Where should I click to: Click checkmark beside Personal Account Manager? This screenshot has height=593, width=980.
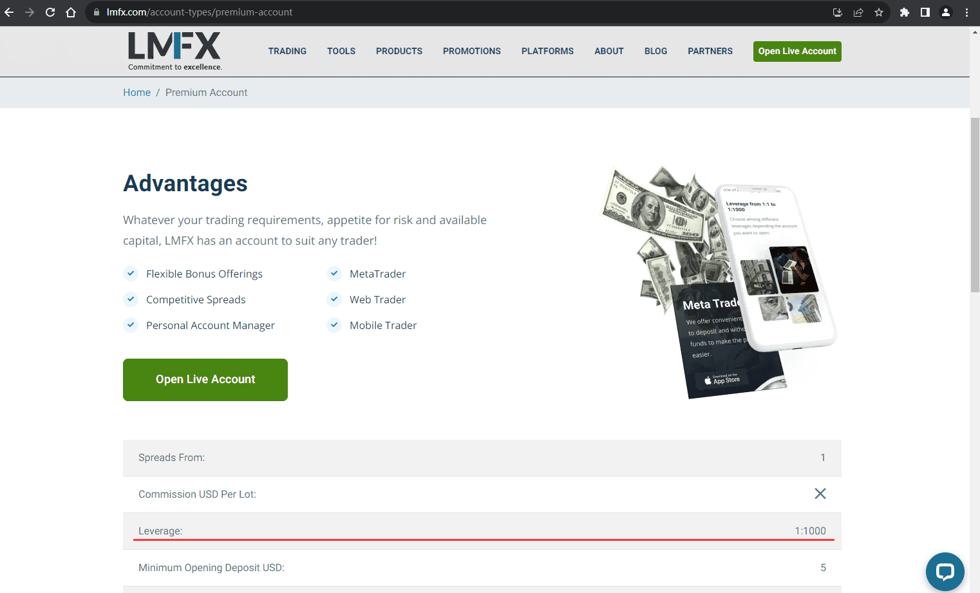click(131, 325)
